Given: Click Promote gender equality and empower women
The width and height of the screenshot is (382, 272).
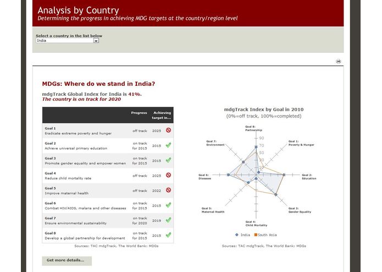Looking at the screenshot, I should click(x=85, y=163).
